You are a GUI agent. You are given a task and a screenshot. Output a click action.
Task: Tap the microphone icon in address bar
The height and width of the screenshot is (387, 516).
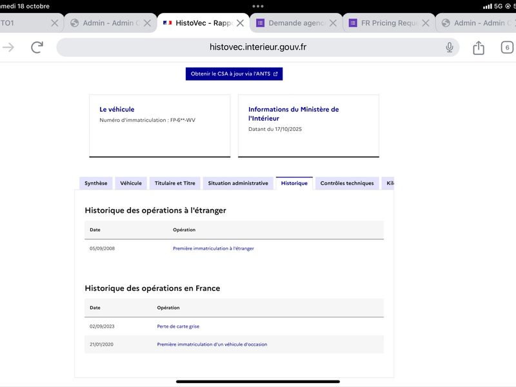click(450, 47)
